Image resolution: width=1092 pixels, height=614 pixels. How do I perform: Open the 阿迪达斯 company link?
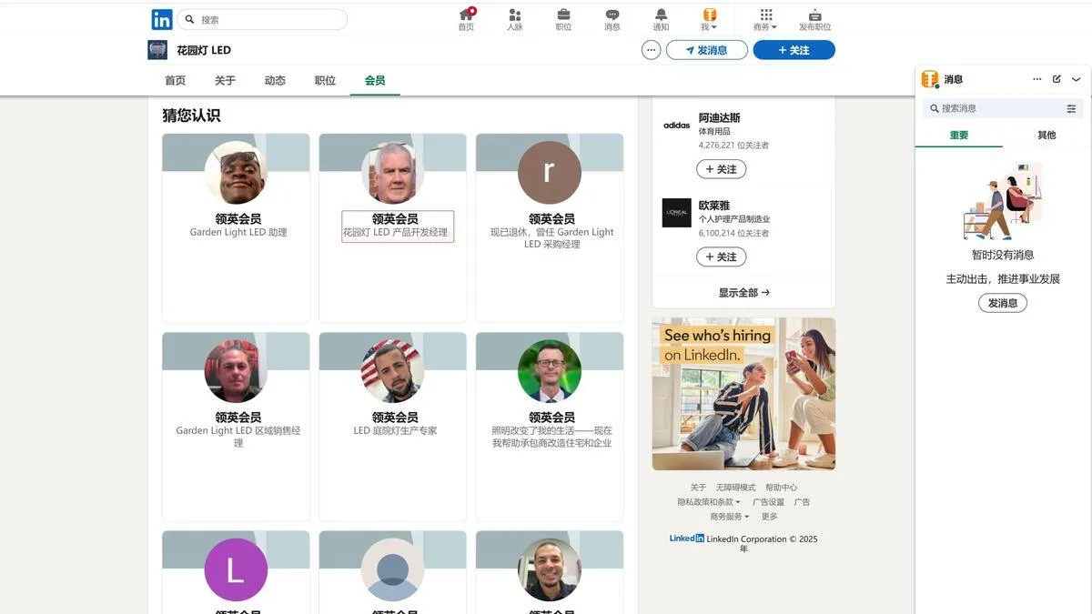click(x=720, y=118)
